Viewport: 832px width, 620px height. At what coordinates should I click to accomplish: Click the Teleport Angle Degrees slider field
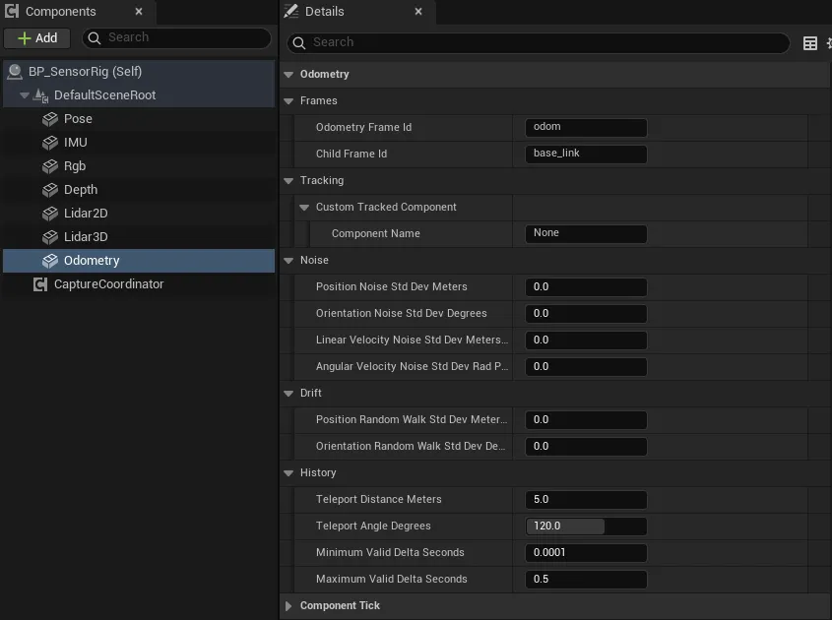coord(586,527)
